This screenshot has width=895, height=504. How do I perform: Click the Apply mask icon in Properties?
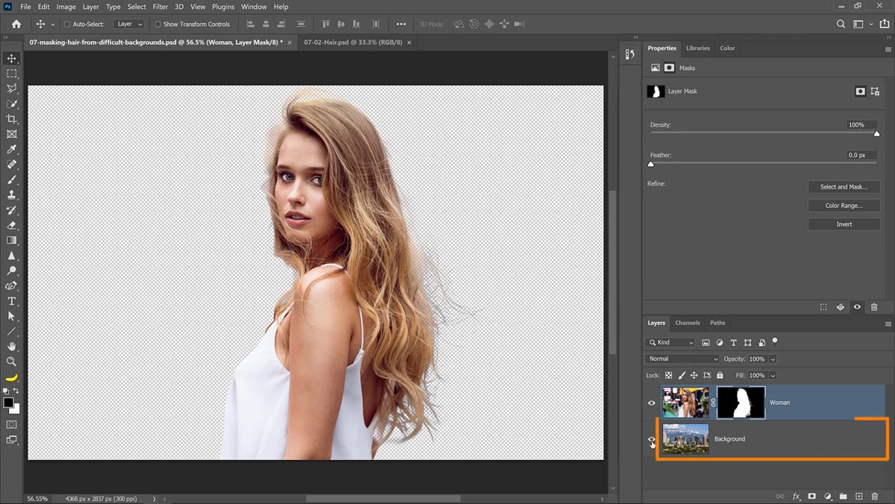[x=840, y=306]
